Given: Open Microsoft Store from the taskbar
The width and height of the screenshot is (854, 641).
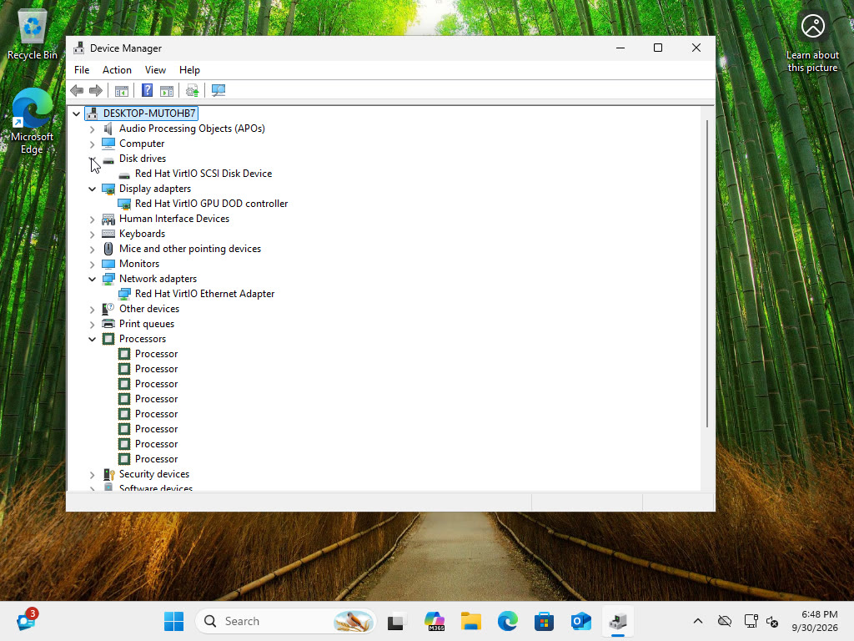Looking at the screenshot, I should (x=544, y=621).
